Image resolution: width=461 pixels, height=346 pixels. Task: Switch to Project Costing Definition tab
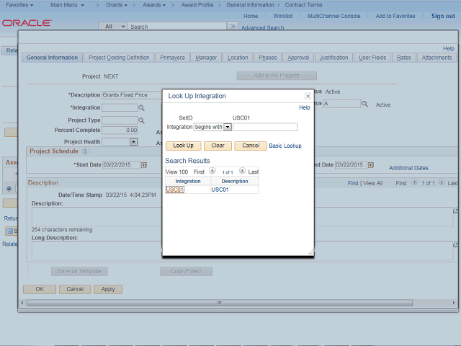(x=119, y=58)
